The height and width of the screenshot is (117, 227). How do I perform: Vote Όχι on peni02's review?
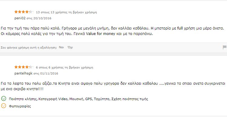[70, 47]
